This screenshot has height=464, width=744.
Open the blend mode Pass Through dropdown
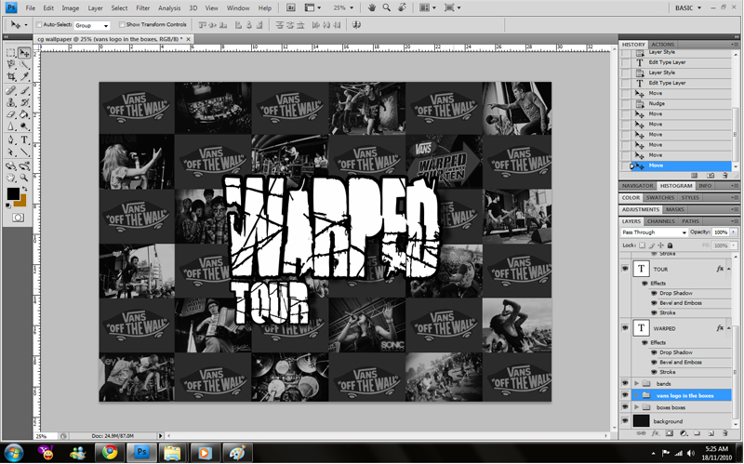point(654,232)
